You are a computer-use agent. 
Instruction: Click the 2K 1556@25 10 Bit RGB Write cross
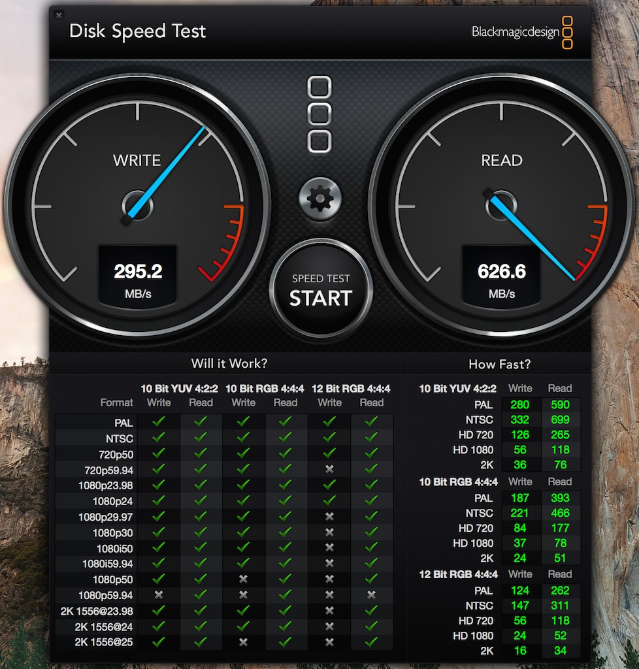(243, 642)
